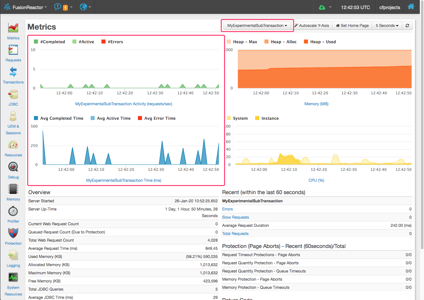Toggle the #Errors series legend

pyautogui.click(x=112, y=42)
